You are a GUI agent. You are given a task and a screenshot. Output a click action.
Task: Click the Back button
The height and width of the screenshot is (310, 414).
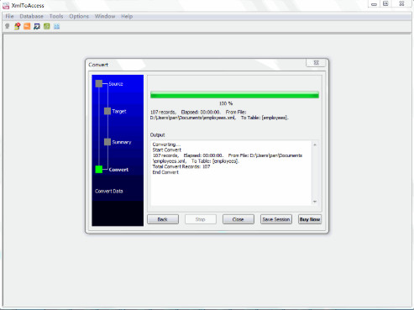coord(163,219)
